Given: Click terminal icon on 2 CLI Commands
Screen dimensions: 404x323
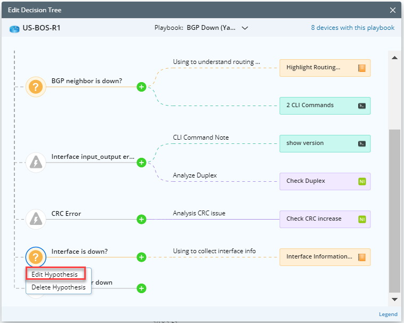Looking at the screenshot, I should [362, 106].
